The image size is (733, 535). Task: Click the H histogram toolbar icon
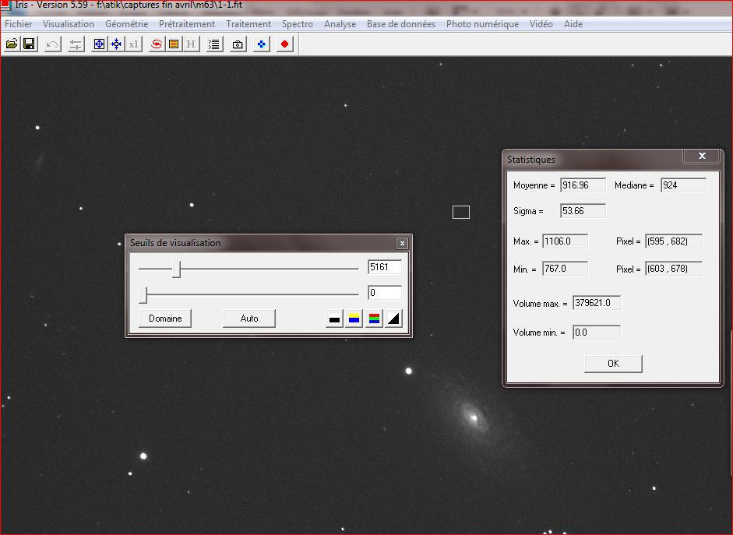pyautogui.click(x=191, y=44)
